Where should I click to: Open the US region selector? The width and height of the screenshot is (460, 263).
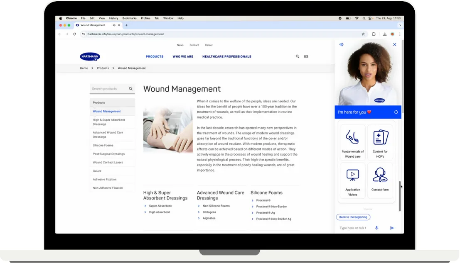tap(306, 56)
